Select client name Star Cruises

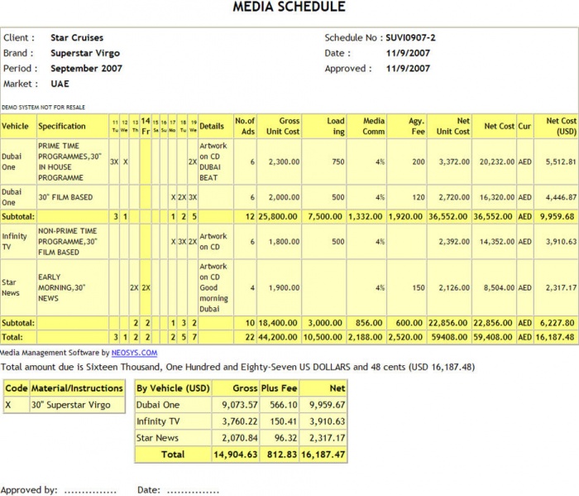click(x=77, y=38)
